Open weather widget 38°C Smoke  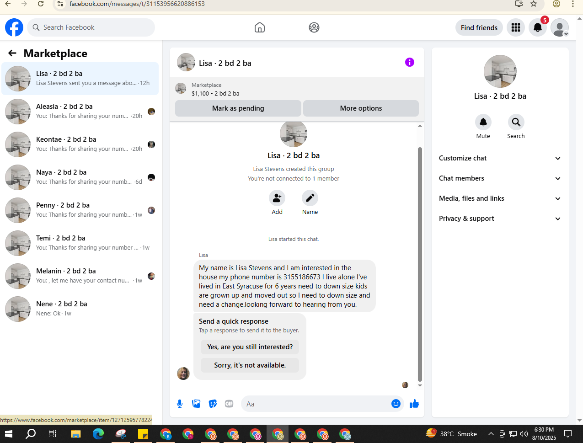point(451,434)
